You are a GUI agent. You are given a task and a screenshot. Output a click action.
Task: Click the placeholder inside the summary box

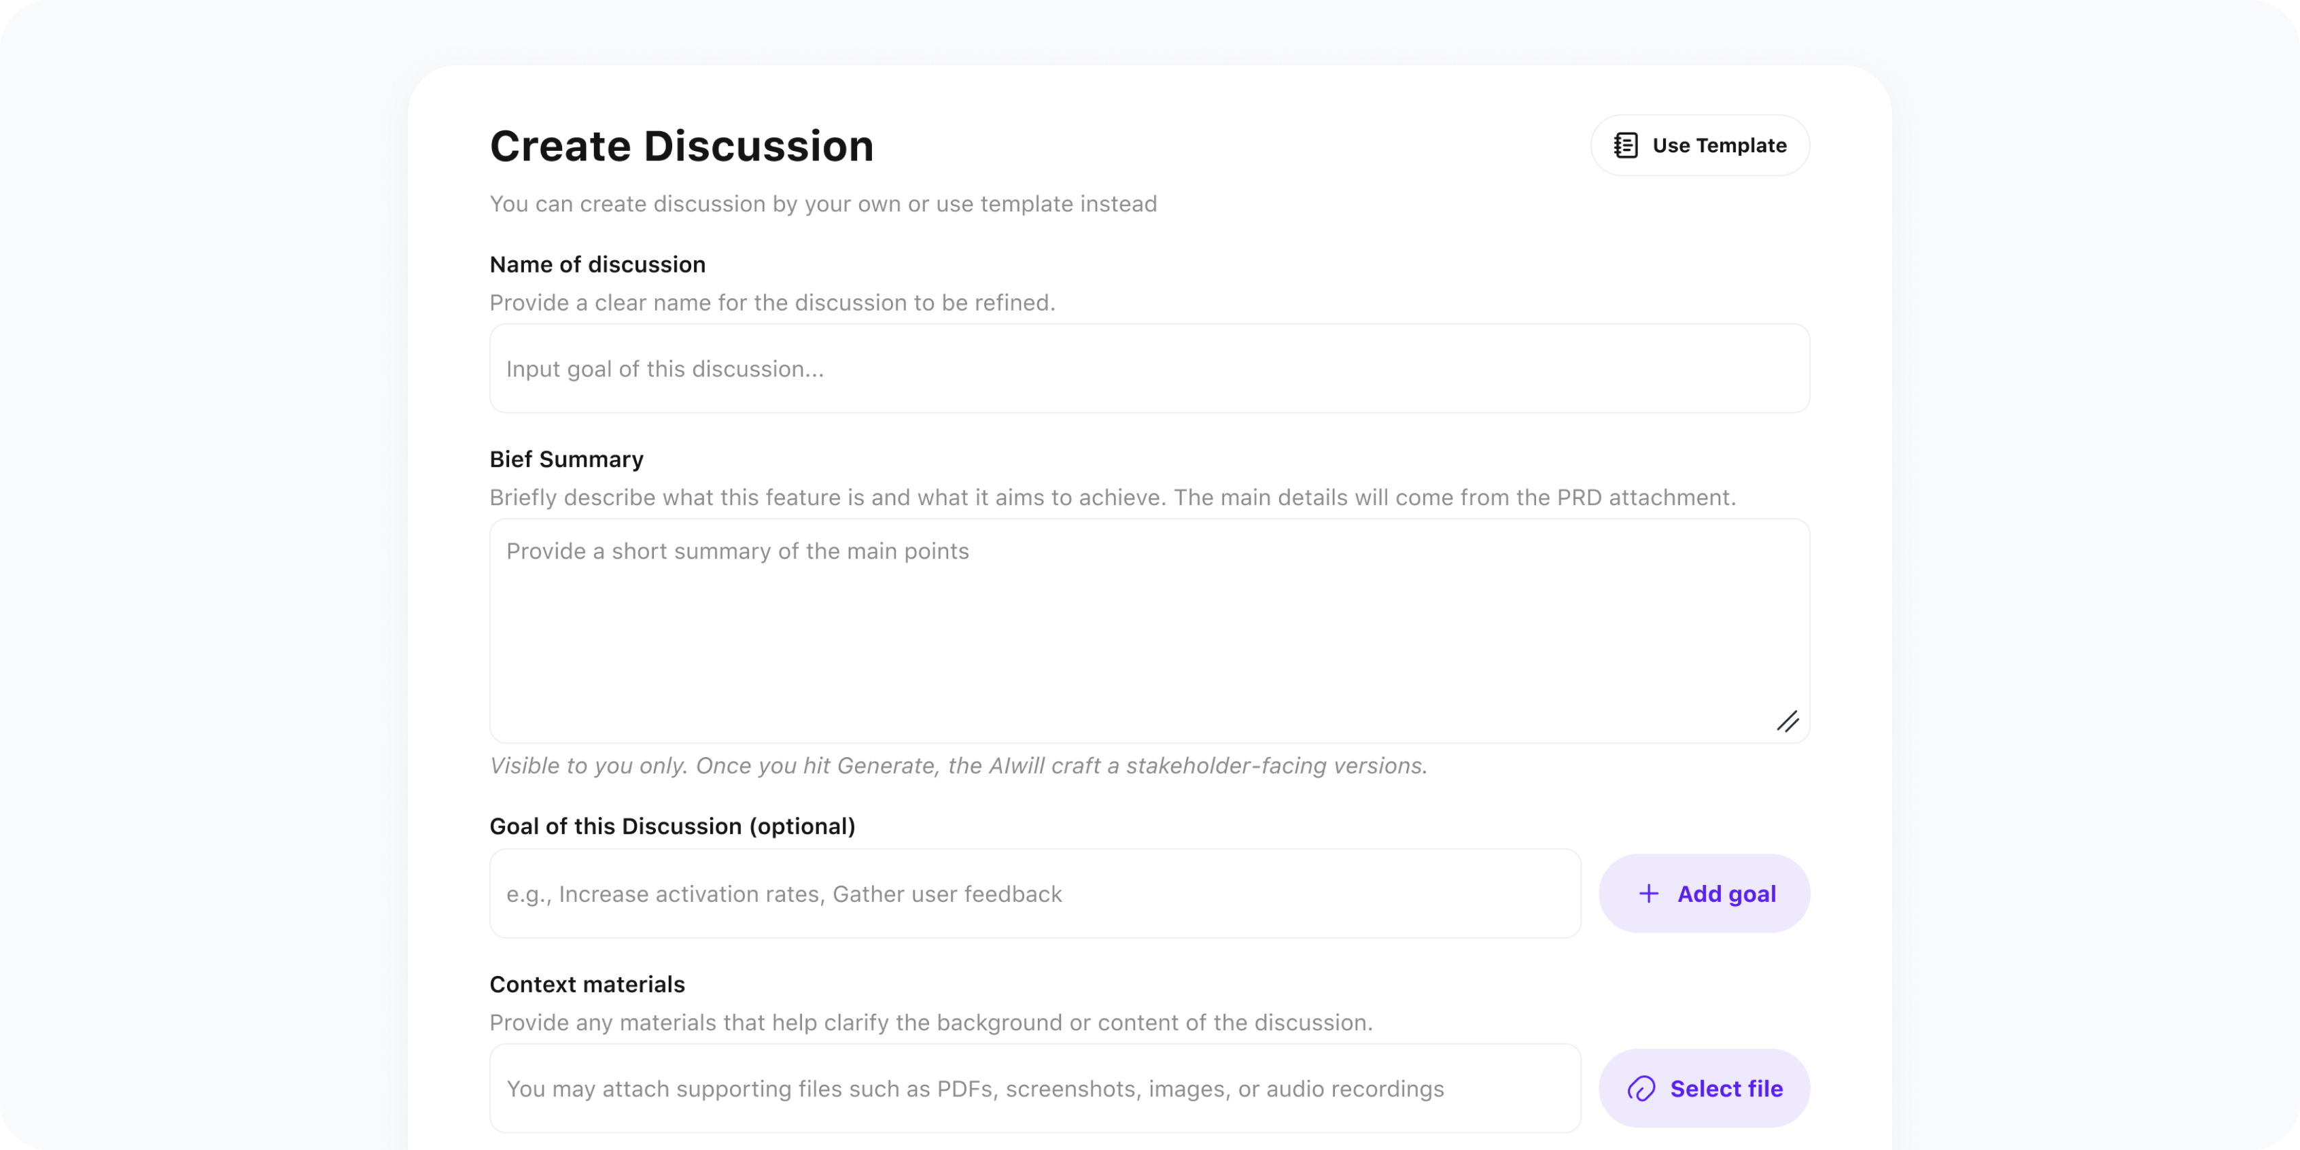click(x=737, y=551)
